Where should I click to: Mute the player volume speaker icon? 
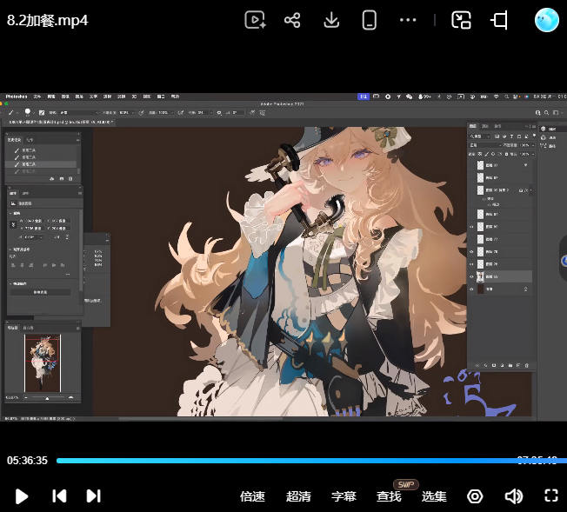coord(513,496)
